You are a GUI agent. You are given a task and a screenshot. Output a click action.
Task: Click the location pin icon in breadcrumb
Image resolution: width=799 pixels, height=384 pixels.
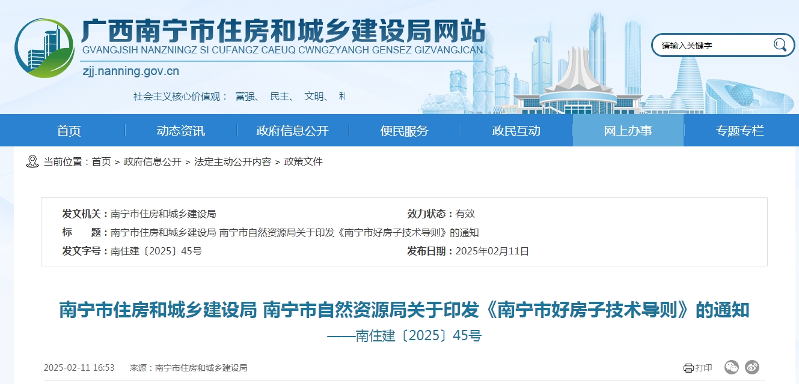pos(32,161)
